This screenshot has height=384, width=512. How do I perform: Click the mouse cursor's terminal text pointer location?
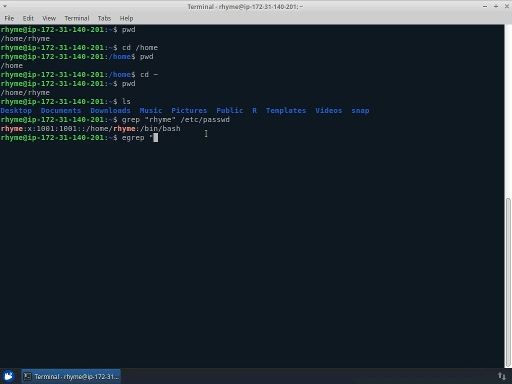point(205,133)
